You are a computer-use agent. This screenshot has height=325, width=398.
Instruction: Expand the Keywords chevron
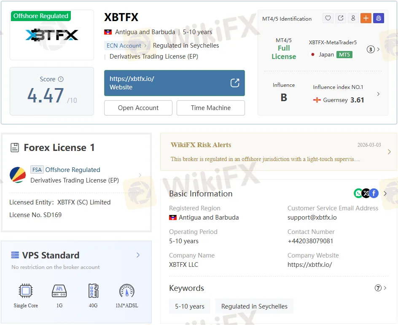pos(385,288)
